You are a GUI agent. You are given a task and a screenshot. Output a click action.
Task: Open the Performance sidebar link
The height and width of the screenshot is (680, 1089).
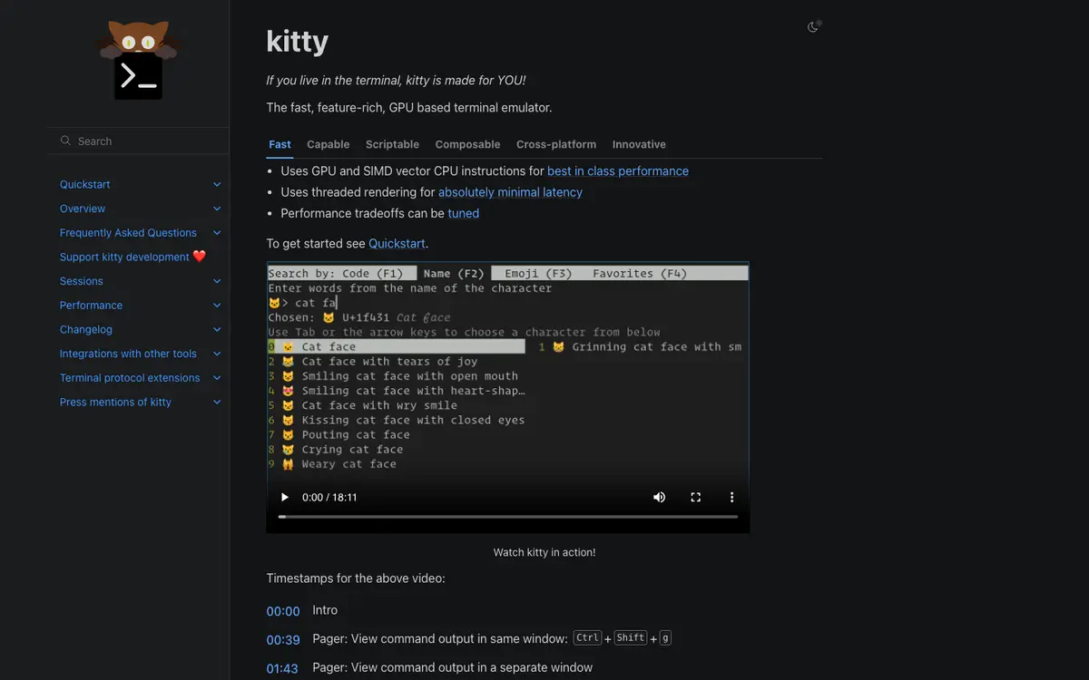[x=91, y=306]
